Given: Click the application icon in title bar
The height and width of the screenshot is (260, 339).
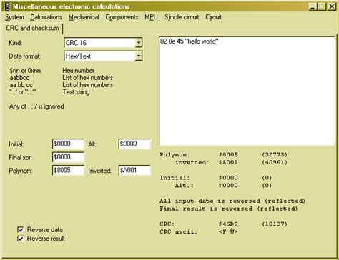Looking at the screenshot, I should 7,6.
